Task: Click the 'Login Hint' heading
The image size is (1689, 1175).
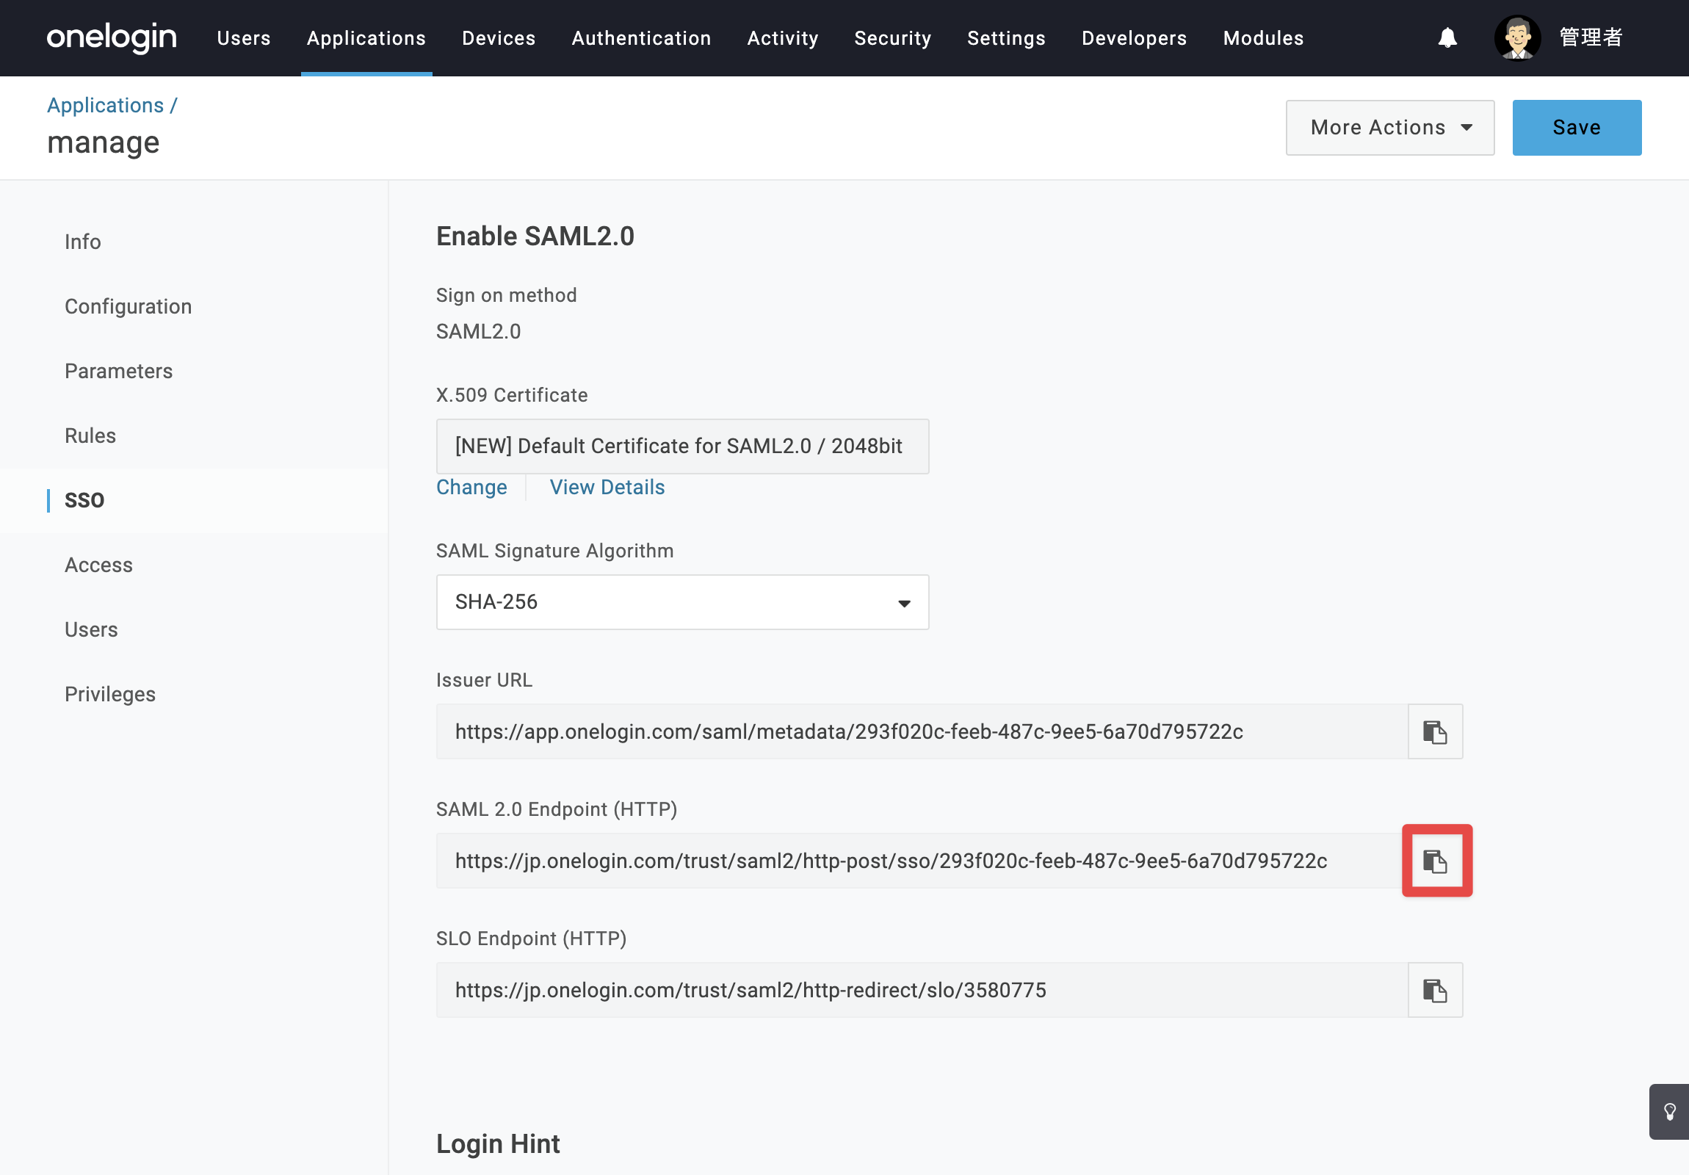Action: click(x=498, y=1143)
